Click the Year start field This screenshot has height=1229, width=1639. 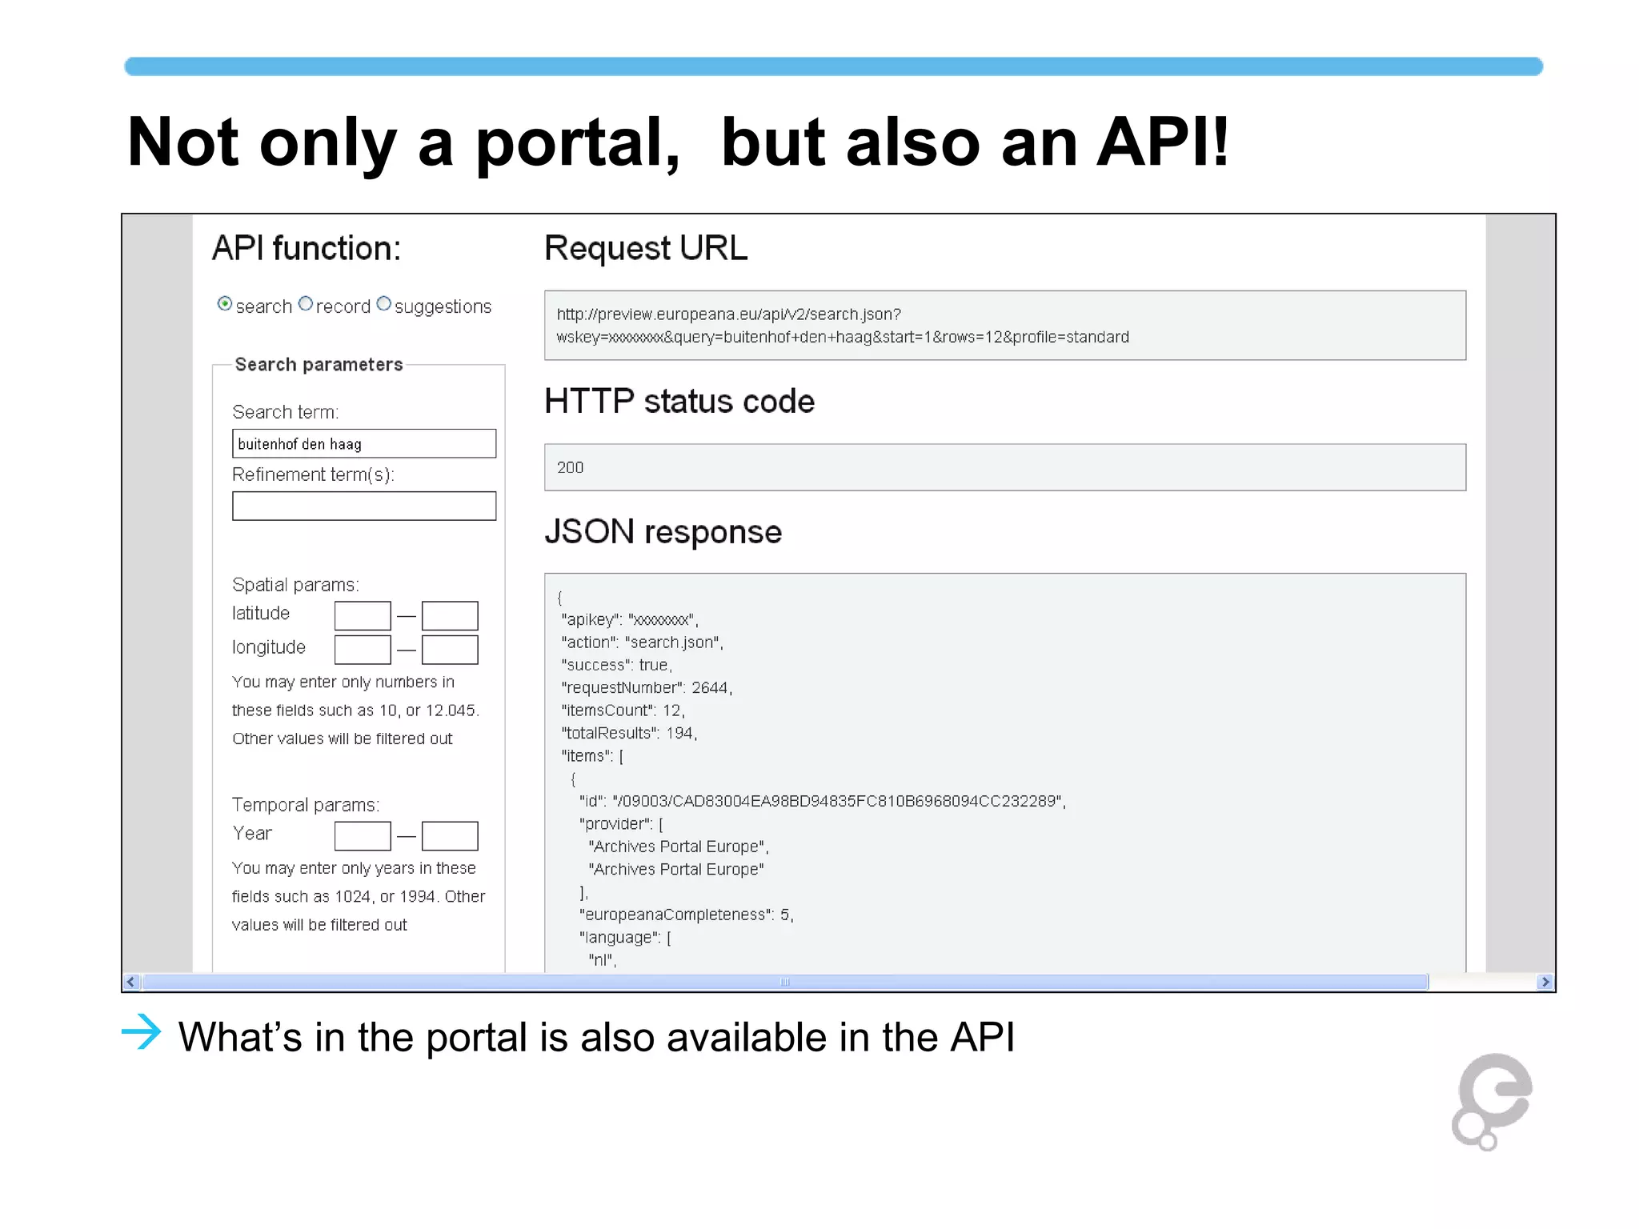point(363,836)
